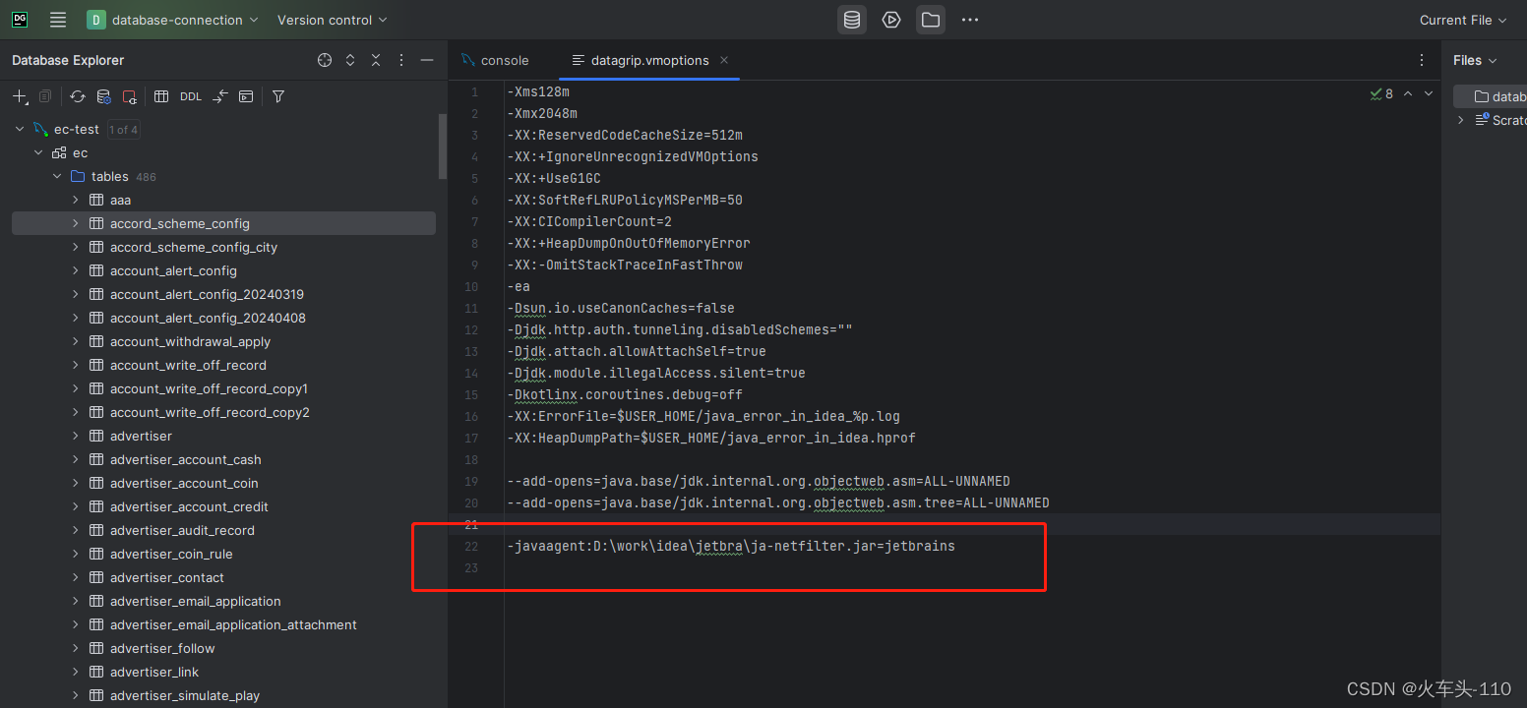Collapse the ec schema node
The image size is (1527, 708).
(x=38, y=152)
